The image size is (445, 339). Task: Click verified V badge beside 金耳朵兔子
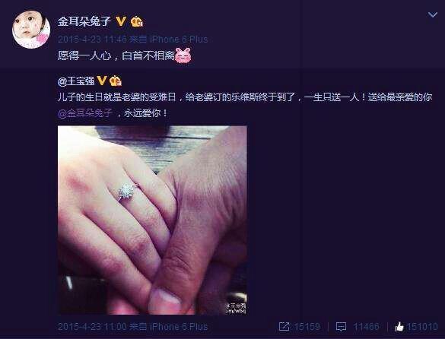coord(121,21)
